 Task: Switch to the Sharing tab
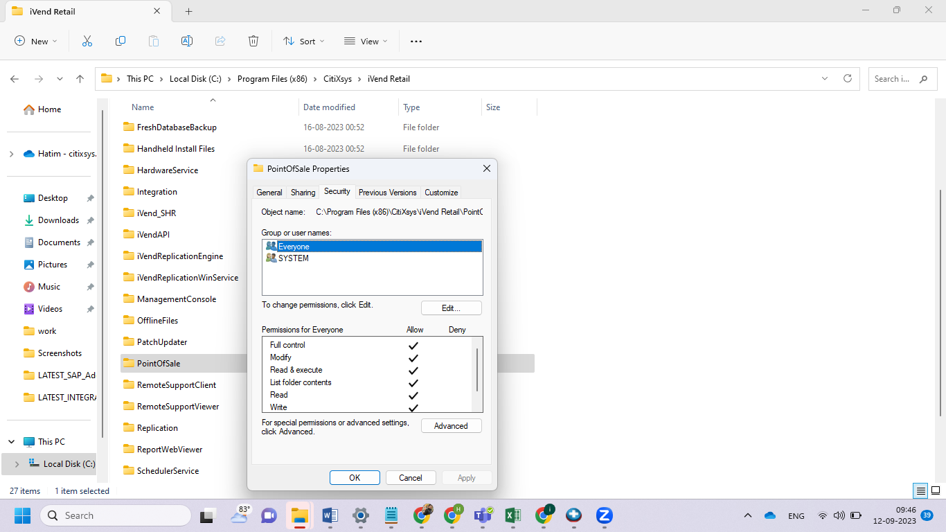tap(303, 193)
